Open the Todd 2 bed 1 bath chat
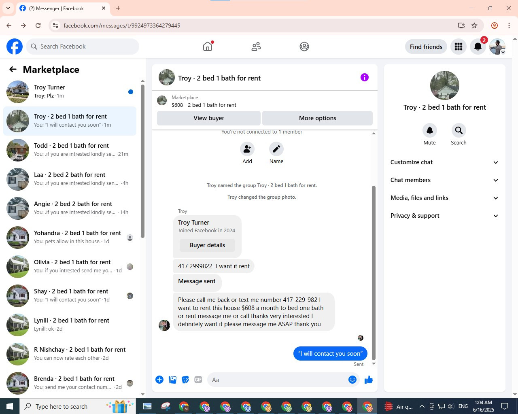Image resolution: width=518 pixels, height=414 pixels. [70, 150]
